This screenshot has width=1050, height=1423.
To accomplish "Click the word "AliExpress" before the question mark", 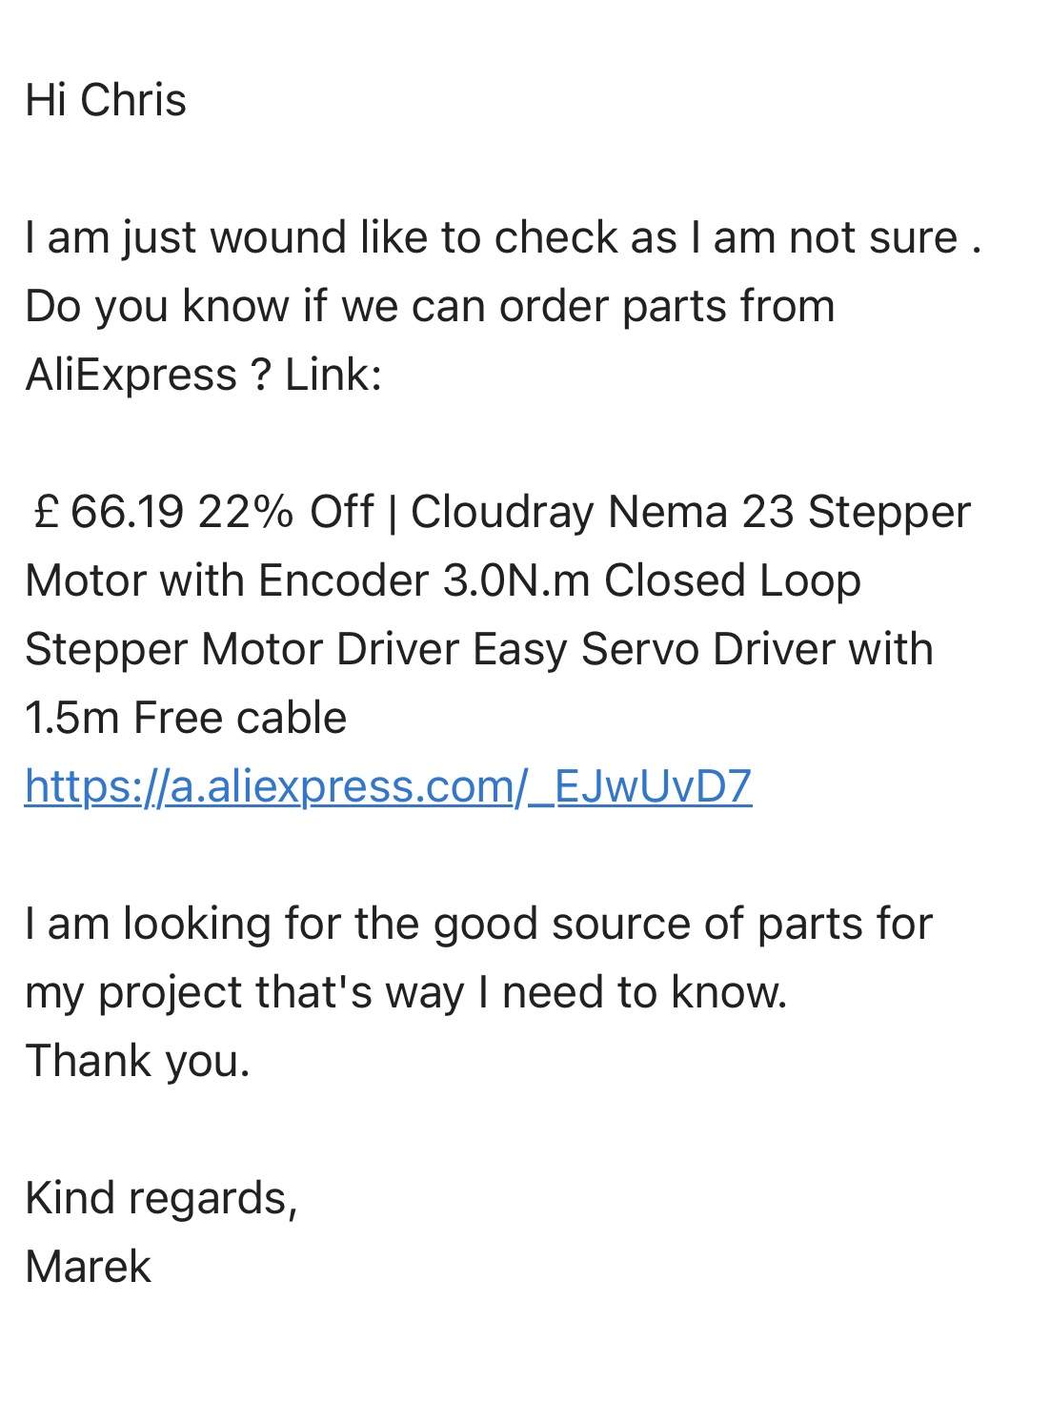I will tap(131, 375).
